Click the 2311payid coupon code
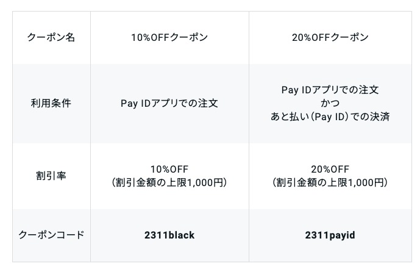420x269 pixels. point(330,235)
